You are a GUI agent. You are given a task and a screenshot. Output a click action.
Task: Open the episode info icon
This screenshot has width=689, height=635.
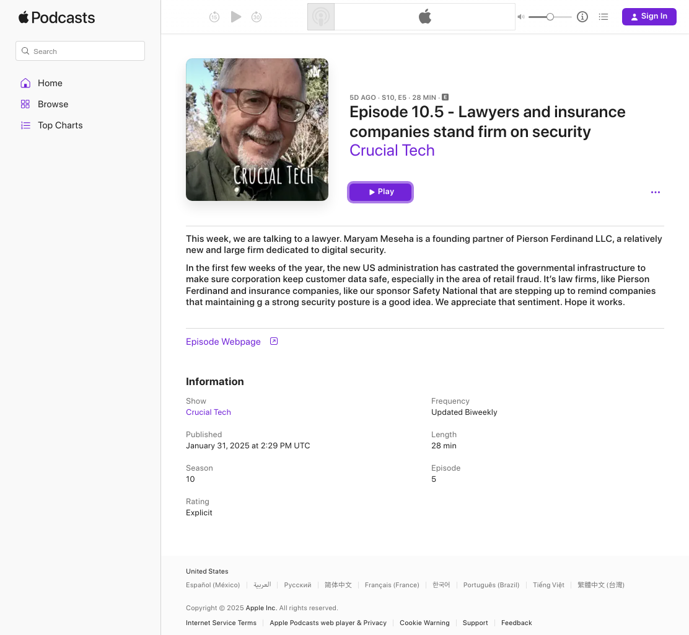tap(582, 17)
